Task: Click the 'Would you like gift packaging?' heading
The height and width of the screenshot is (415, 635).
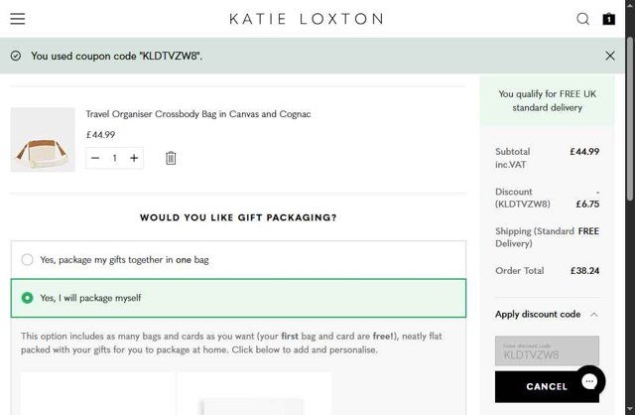Action: (x=238, y=217)
